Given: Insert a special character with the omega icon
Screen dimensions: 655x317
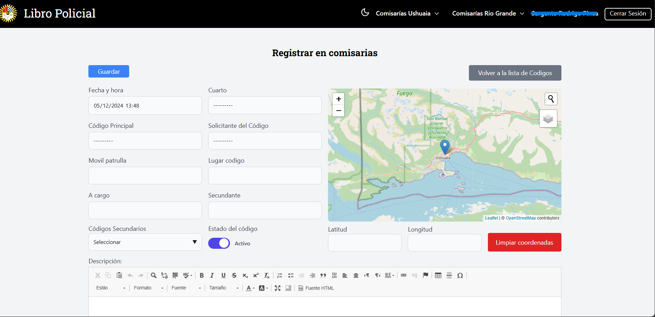Looking at the screenshot, I should pos(460,275).
